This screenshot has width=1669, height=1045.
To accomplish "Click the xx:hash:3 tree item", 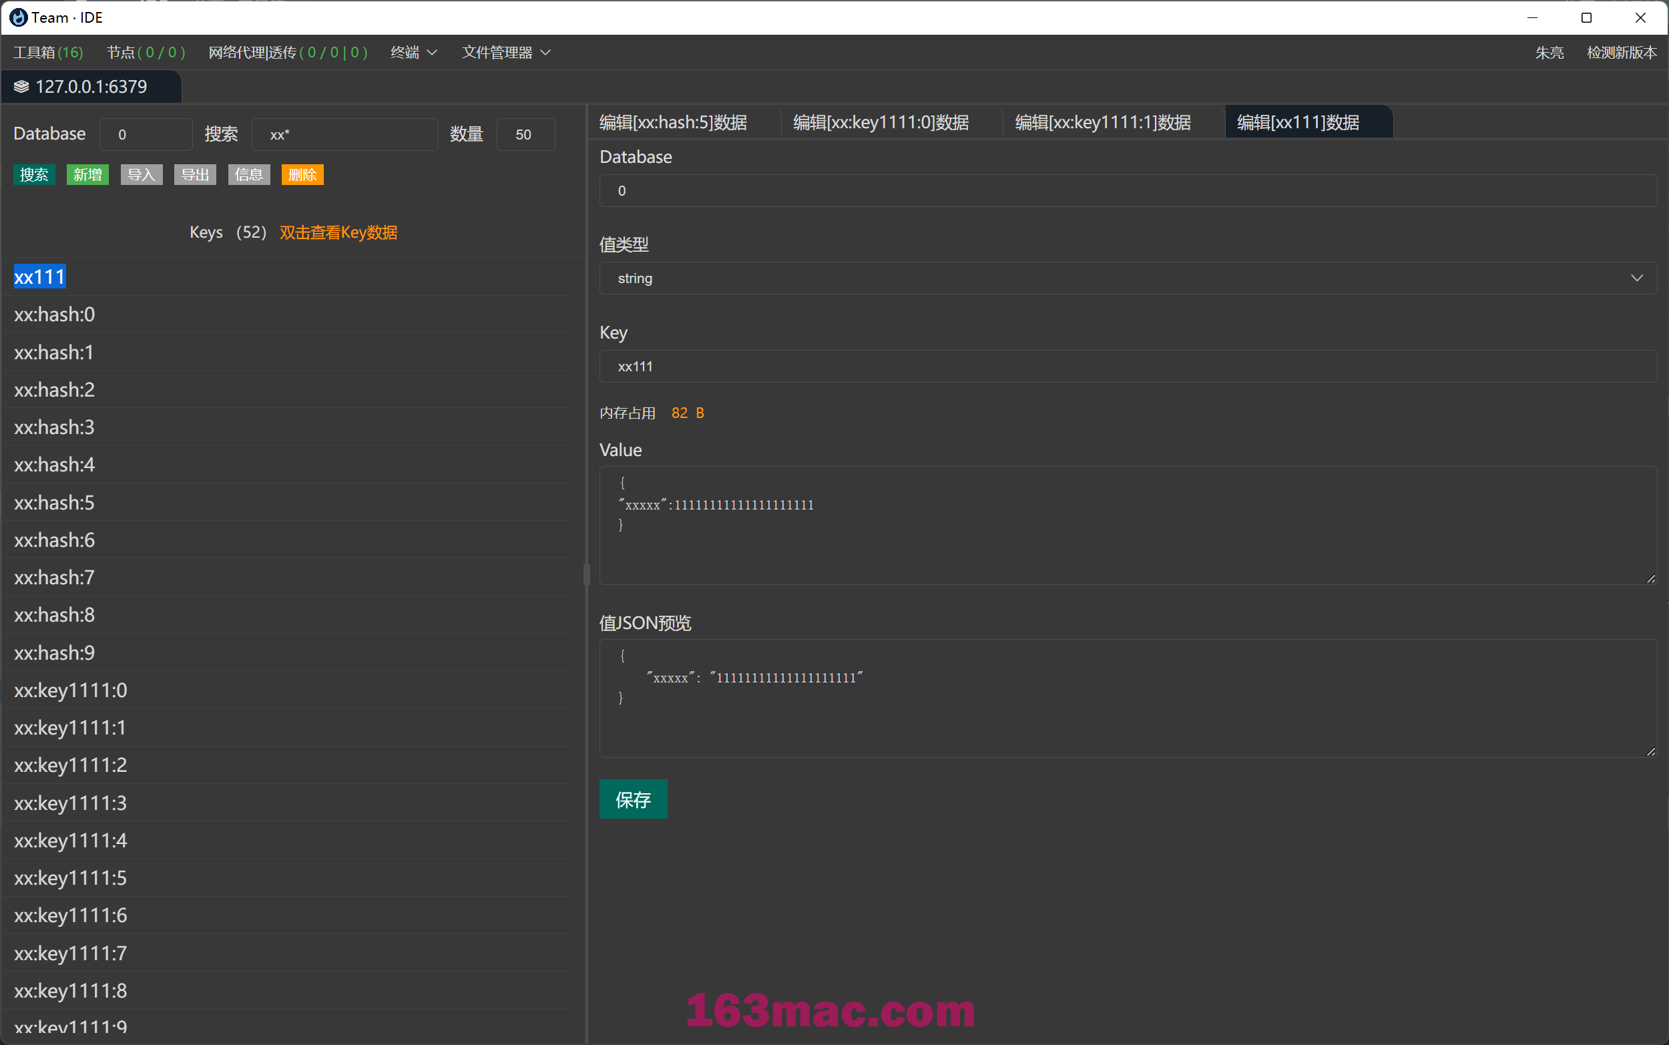I will point(53,427).
